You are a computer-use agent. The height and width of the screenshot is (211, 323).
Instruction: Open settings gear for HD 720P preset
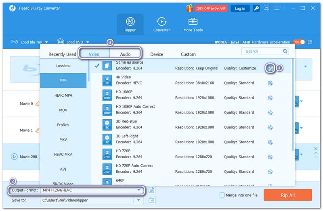(x=270, y=157)
